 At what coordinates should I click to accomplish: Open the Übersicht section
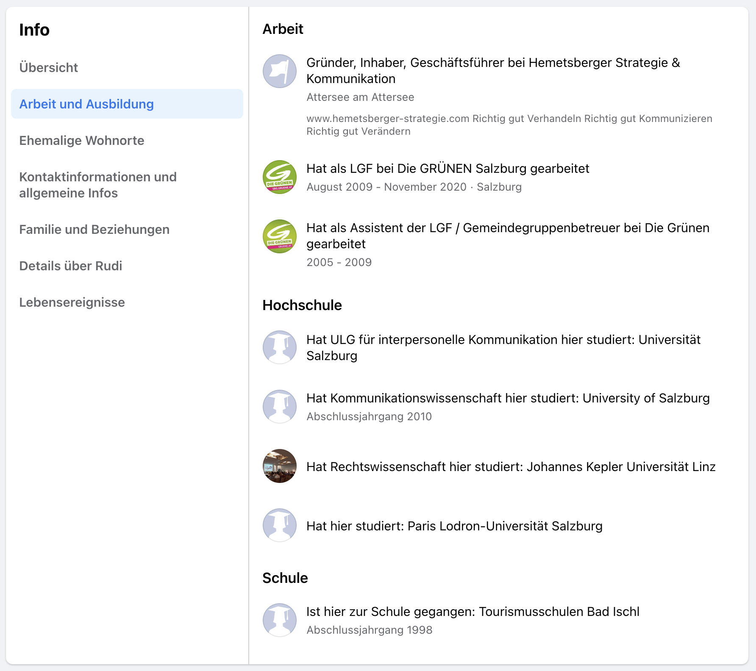127,68
